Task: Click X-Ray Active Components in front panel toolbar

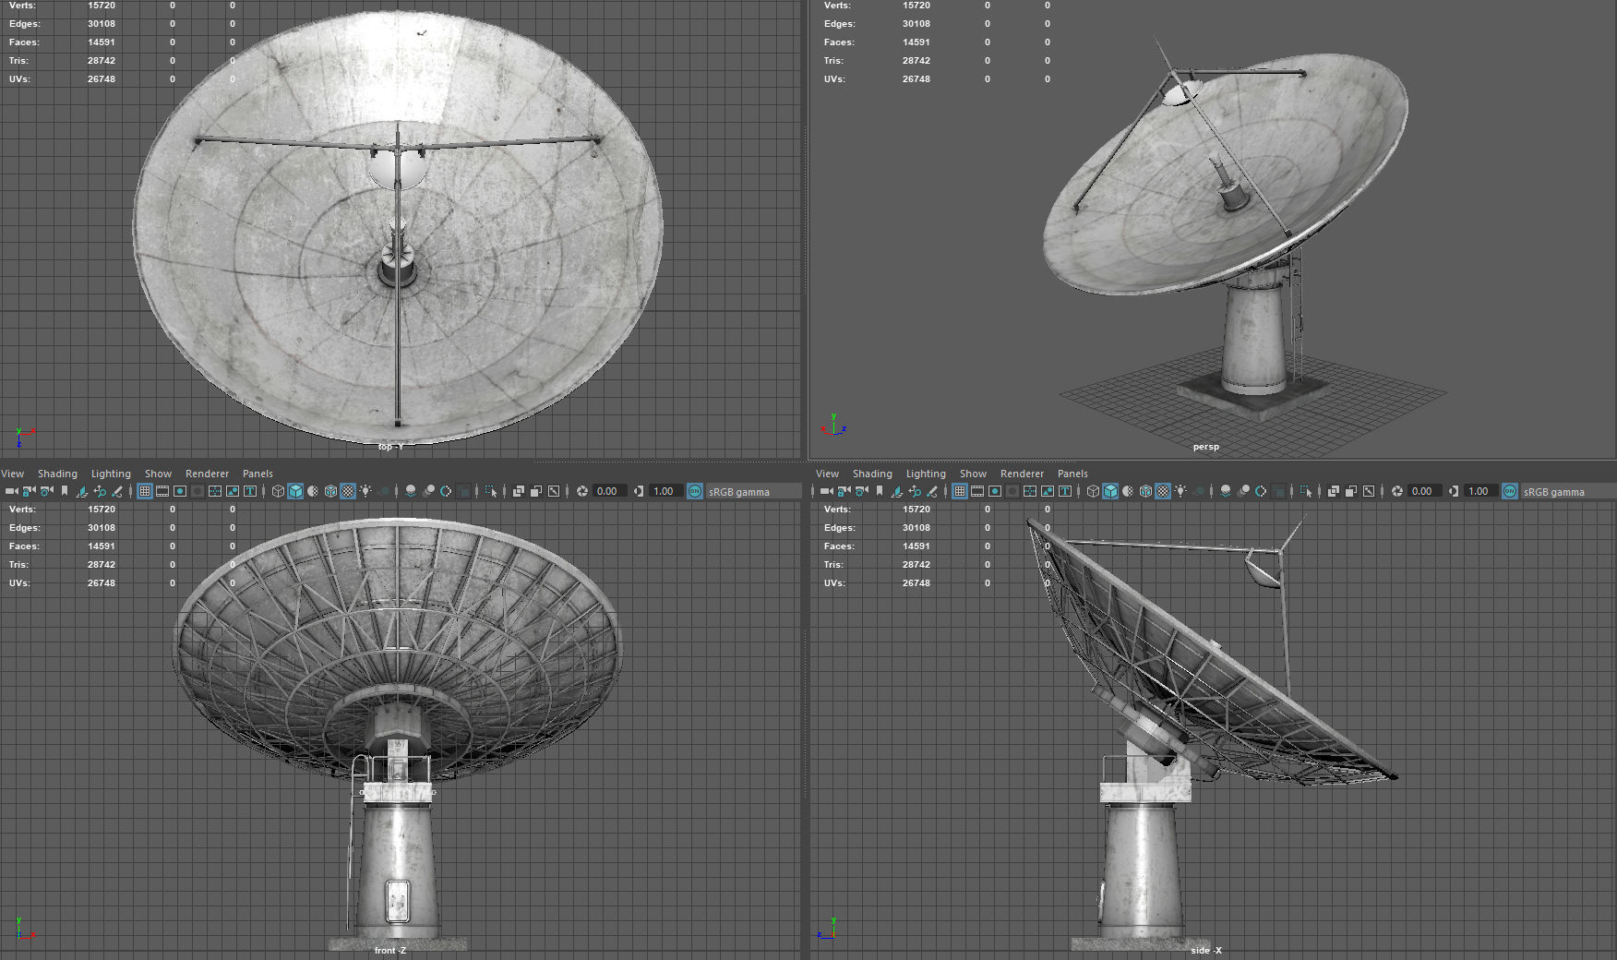Action: (536, 491)
